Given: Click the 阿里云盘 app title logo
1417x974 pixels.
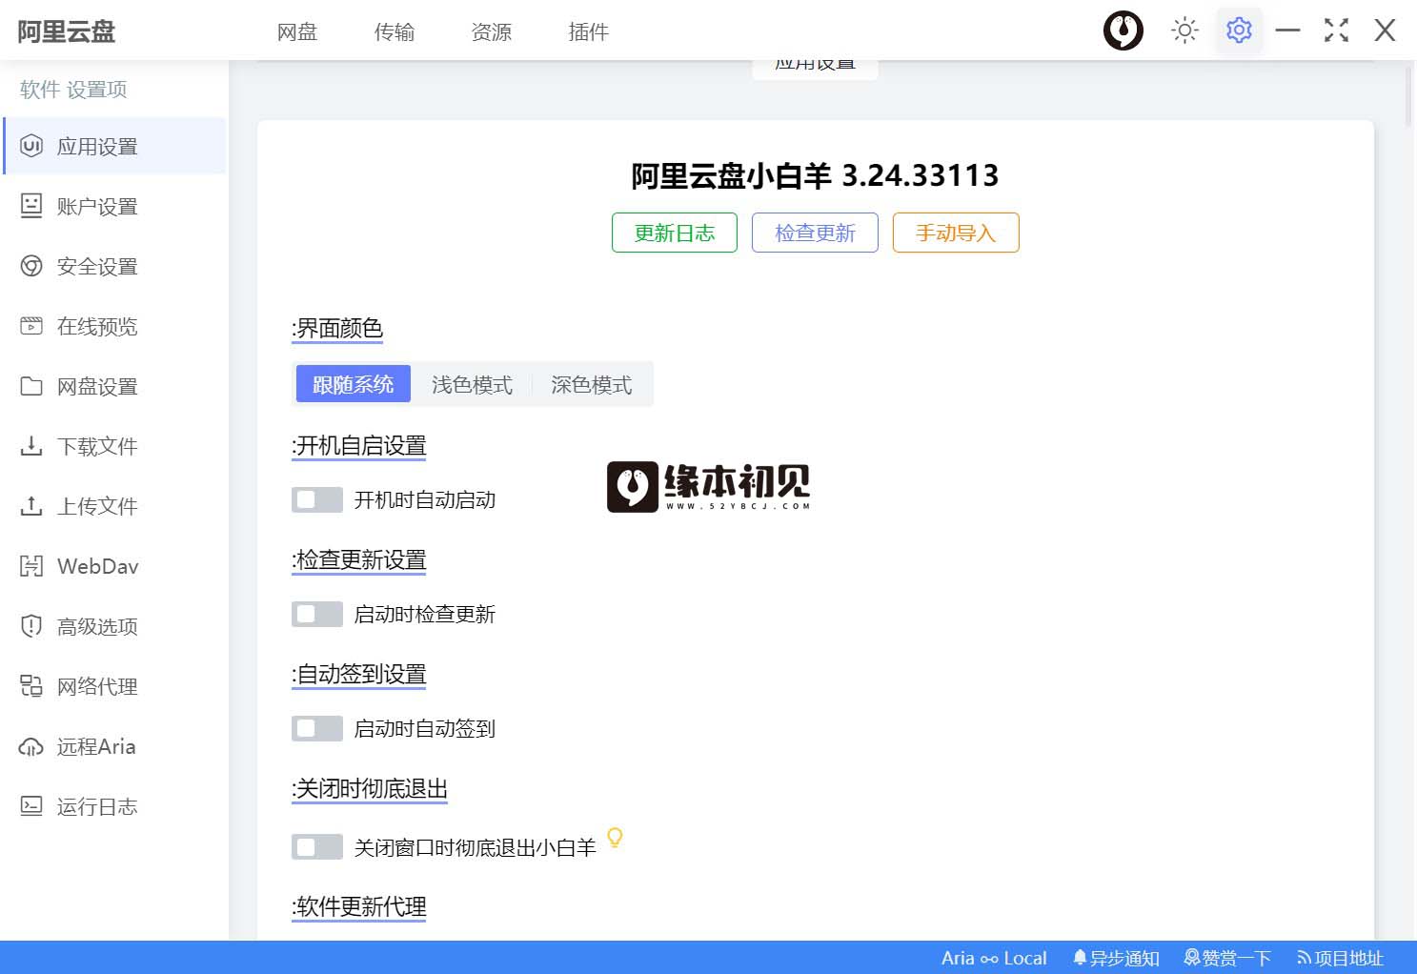Looking at the screenshot, I should [x=67, y=31].
